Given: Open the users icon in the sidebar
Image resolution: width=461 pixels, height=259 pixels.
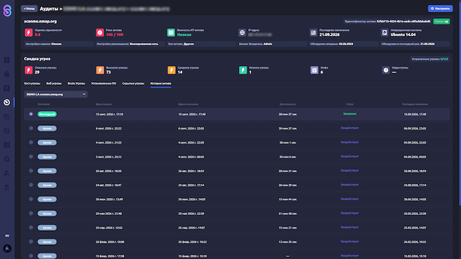Looking at the screenshot, I should pos(7,173).
